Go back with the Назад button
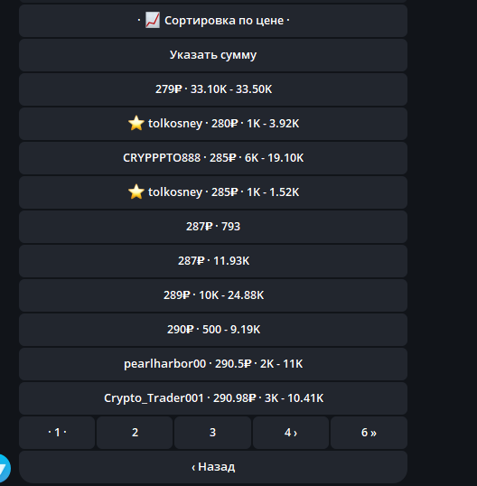The image size is (477, 486). pyautogui.click(x=213, y=467)
